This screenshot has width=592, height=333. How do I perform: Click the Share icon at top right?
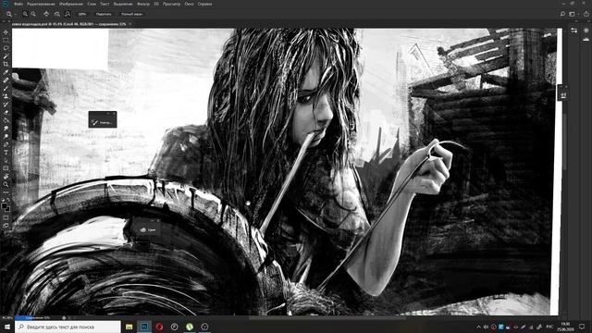pos(586,14)
